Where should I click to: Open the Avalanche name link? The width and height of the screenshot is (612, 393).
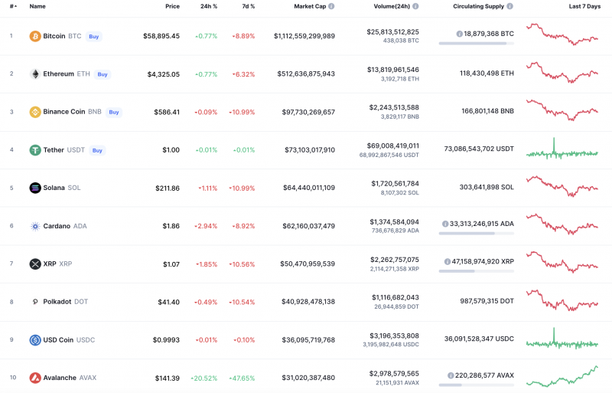tap(60, 378)
